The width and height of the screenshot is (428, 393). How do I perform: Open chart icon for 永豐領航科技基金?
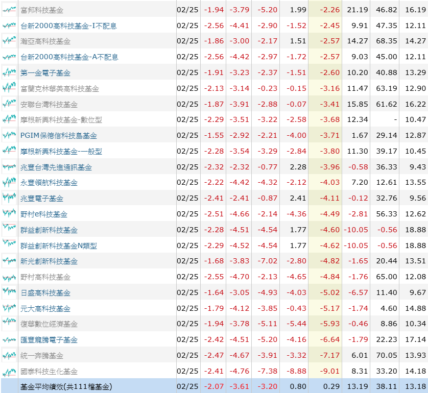9,182
